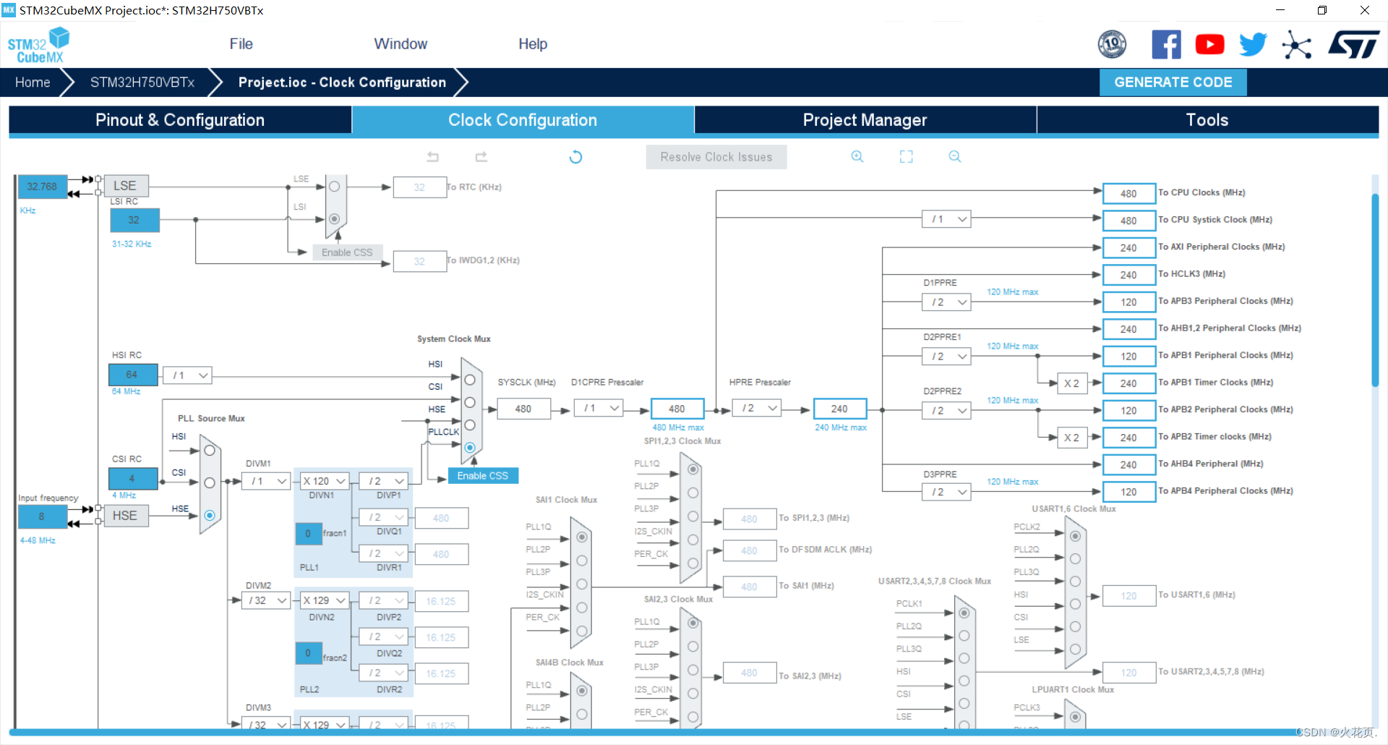Open the Twitter bird icon link
The image size is (1388, 745).
[1253, 45]
